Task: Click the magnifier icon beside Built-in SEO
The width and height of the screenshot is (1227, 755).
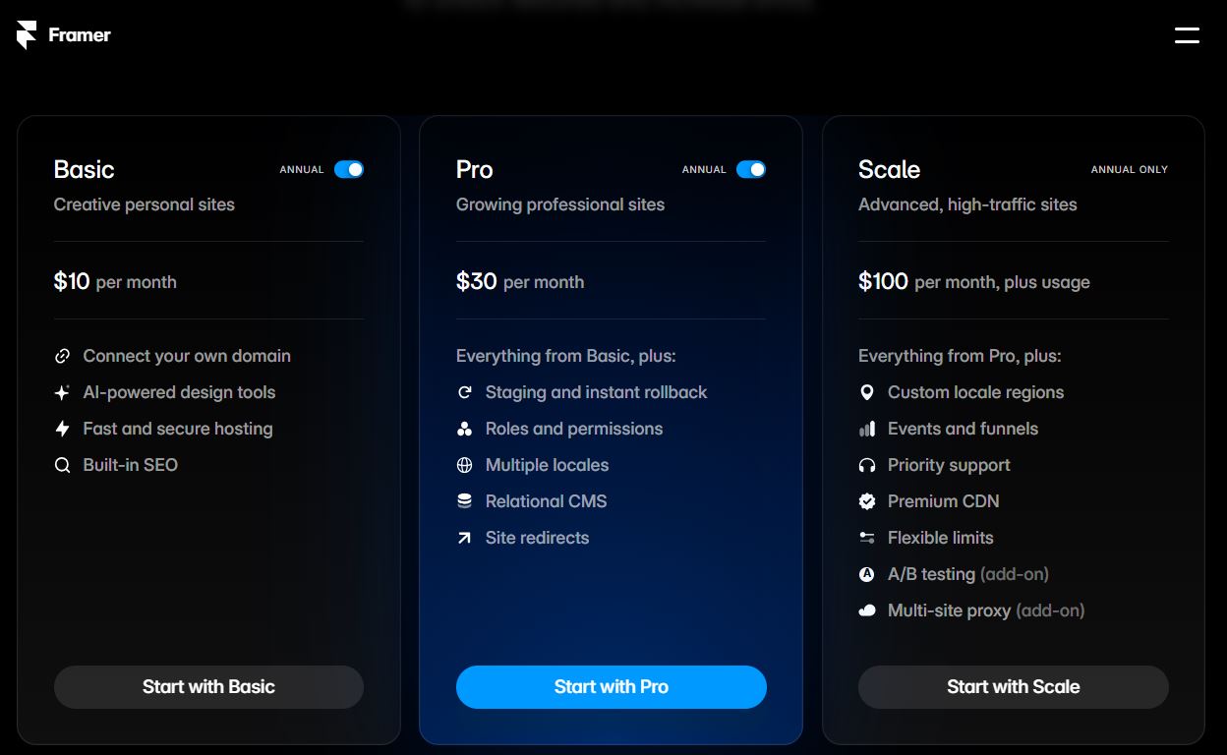Action: 63,465
